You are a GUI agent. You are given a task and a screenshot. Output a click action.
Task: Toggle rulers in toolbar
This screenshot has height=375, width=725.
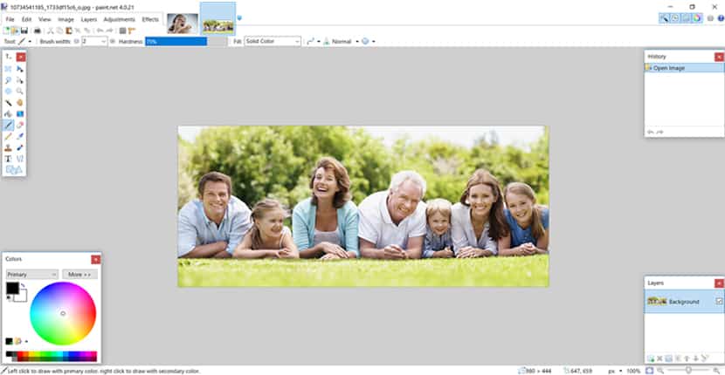pos(132,31)
